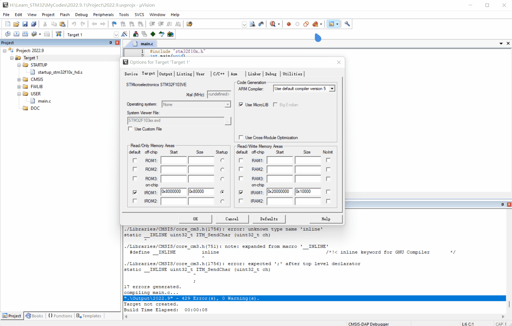The height and width of the screenshot is (326, 512).
Task: Click the LOAD download-to-flash toolbar icon
Action: click(x=59, y=34)
